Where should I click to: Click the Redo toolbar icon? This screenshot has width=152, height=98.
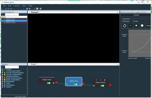click(17, 9)
